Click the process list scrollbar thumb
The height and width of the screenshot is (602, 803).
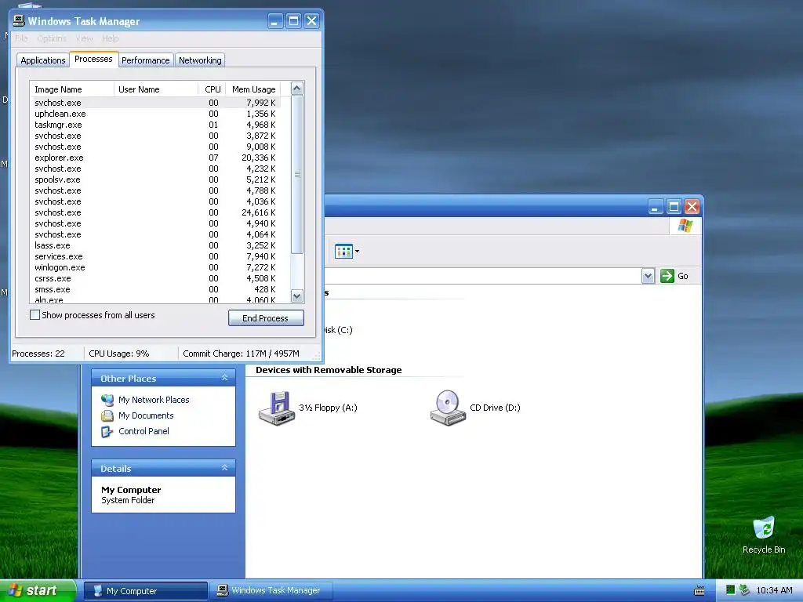(297, 174)
